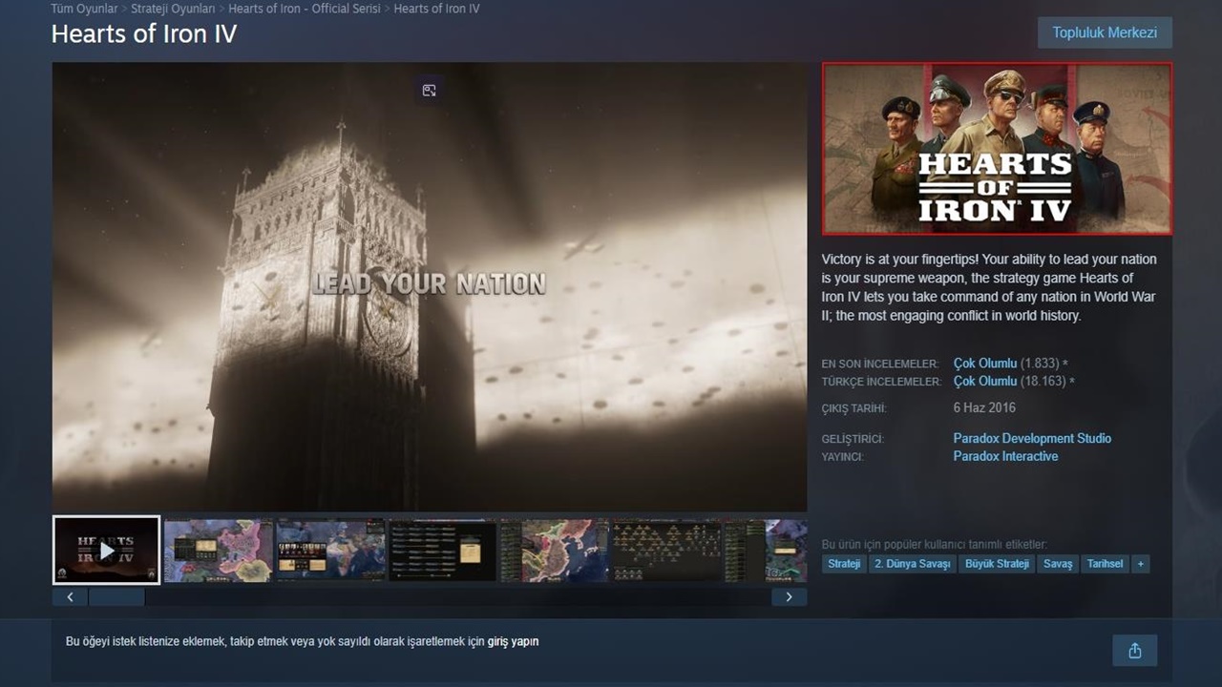Select the Africa world map screenshot thumbnail
This screenshot has height=687, width=1222.
pos(330,551)
